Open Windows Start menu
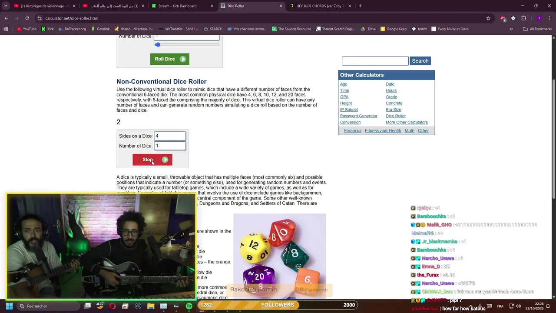 tap(9, 306)
